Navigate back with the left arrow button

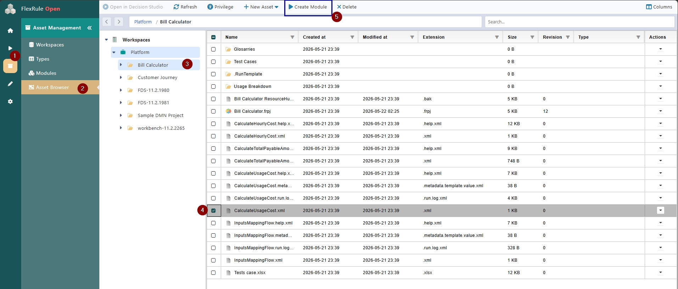tap(107, 22)
